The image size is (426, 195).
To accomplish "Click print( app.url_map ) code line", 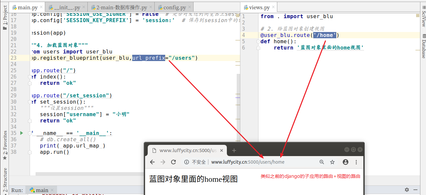I will [73, 146].
